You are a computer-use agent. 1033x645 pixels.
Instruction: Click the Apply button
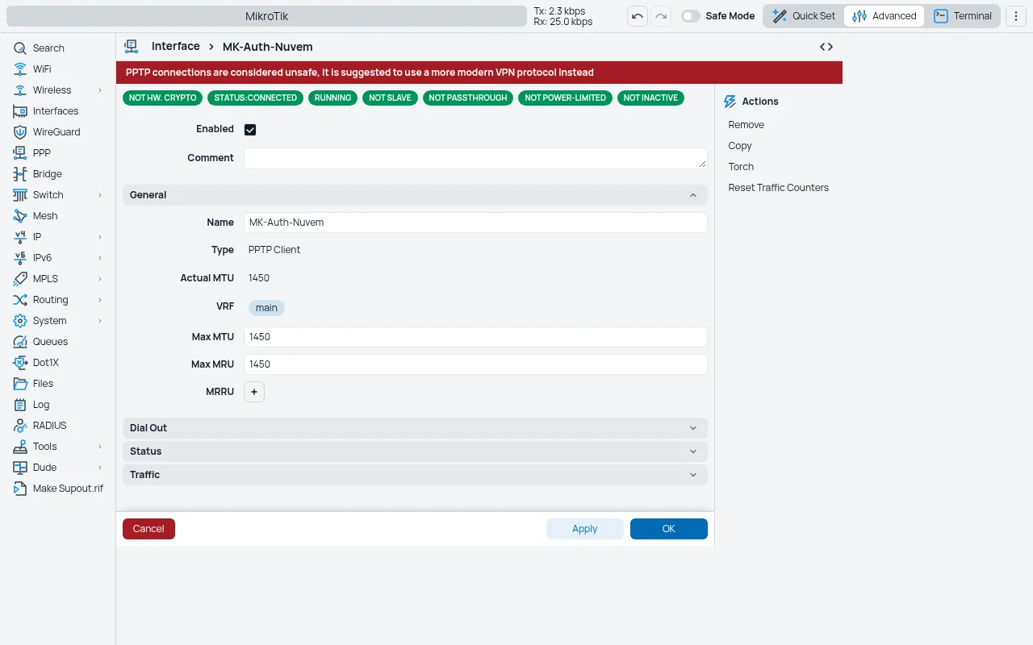click(585, 529)
